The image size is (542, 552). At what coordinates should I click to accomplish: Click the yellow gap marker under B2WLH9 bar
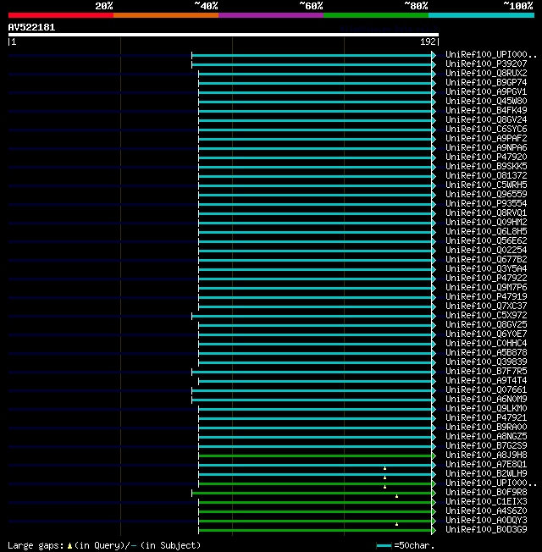[385, 477]
